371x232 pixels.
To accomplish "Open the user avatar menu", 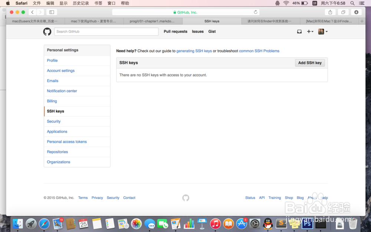I will (323, 32).
